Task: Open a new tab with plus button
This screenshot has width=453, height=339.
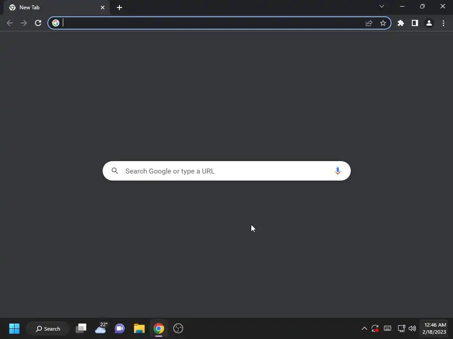Action: click(x=119, y=8)
